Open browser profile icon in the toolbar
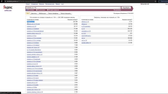The width and height of the screenshot is (168, 94). [x=159, y=1]
